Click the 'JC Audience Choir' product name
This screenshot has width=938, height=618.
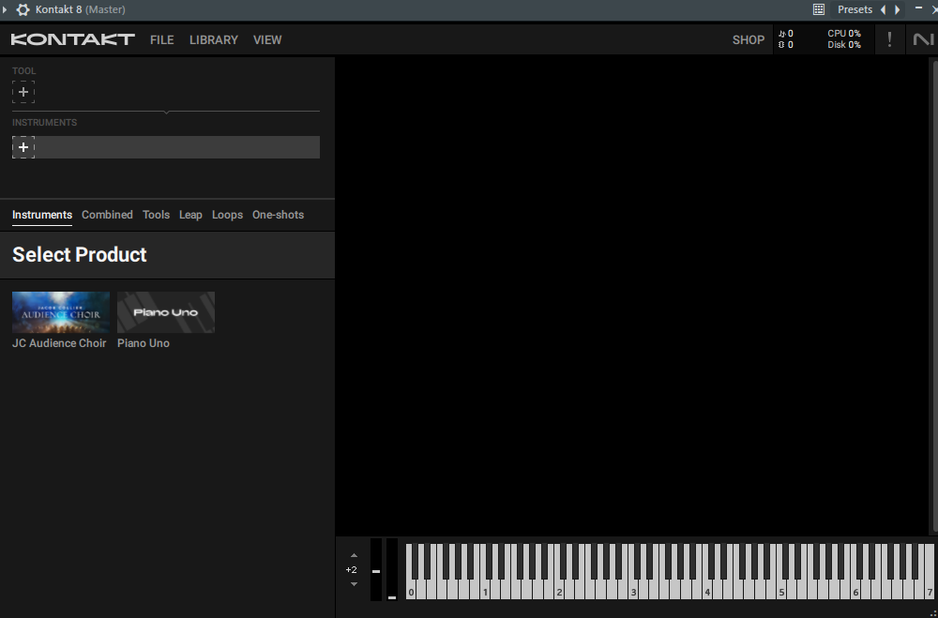[x=59, y=343]
